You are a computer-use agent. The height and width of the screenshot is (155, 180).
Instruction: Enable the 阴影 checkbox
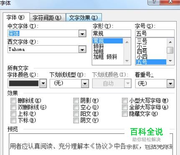76,101
